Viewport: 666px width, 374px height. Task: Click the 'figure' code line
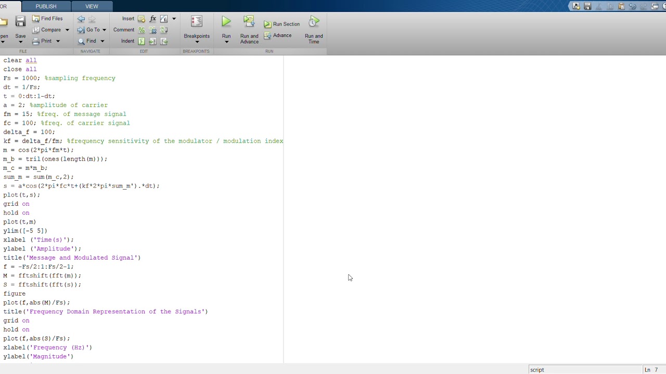click(x=14, y=293)
